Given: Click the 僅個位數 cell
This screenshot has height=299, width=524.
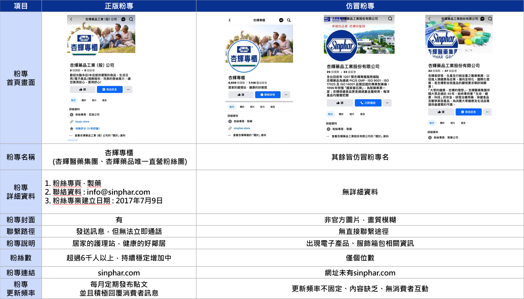Looking at the screenshot, I should point(360,258).
